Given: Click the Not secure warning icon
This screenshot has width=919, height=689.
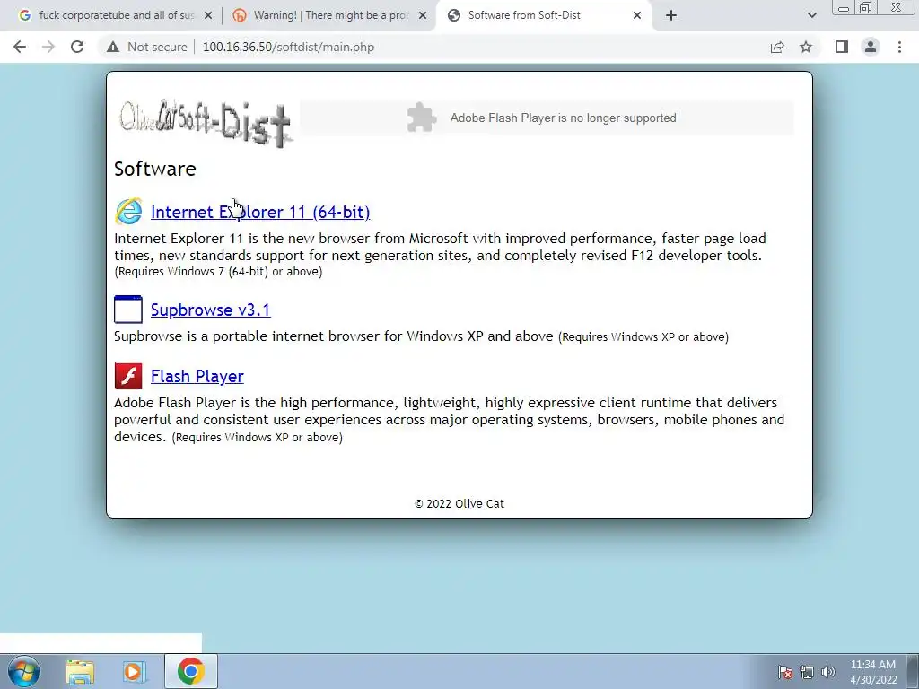Looking at the screenshot, I should click(x=112, y=47).
